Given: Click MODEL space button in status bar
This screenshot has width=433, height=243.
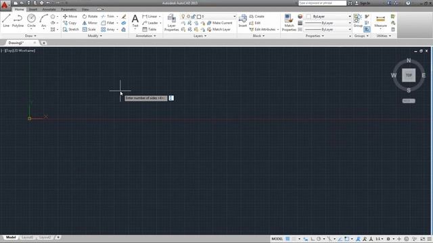Looking at the screenshot, I should click(277, 239).
